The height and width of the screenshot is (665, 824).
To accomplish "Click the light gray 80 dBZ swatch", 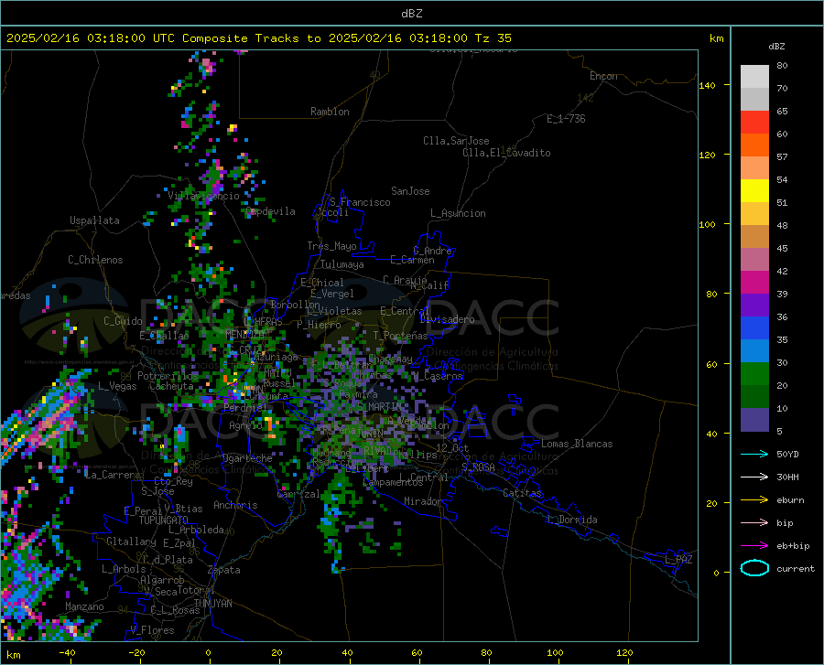I will 754,77.
